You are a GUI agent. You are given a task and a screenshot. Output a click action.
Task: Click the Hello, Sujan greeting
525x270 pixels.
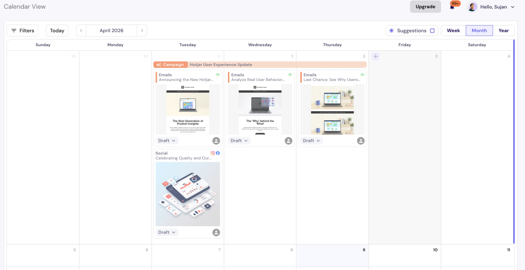point(493,7)
